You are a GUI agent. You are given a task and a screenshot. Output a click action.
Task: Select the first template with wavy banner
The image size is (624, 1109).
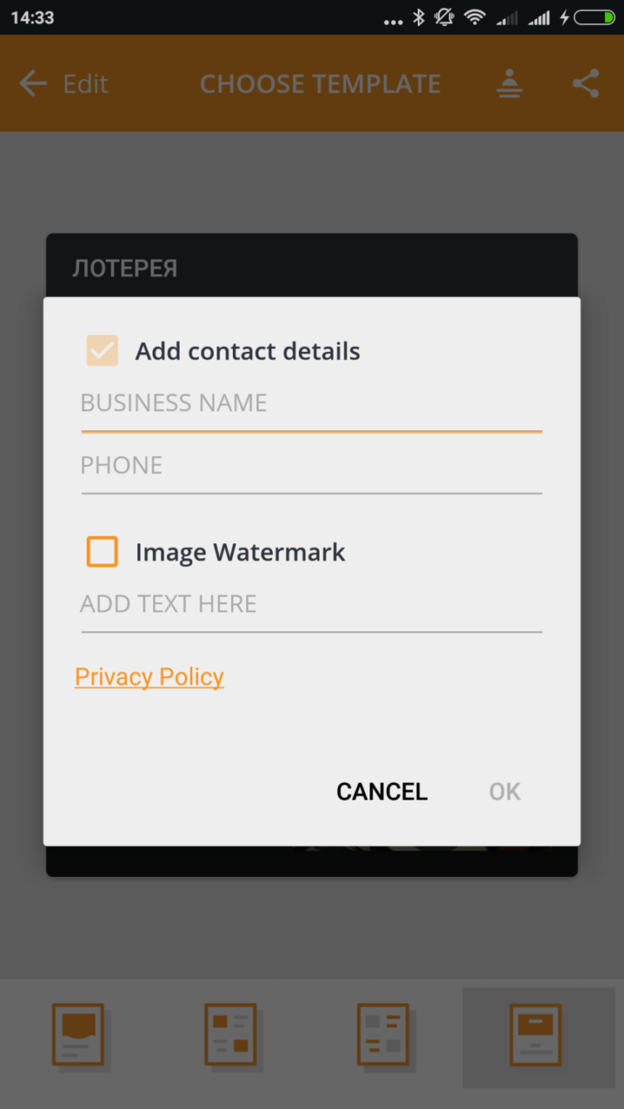pyautogui.click(x=78, y=1034)
